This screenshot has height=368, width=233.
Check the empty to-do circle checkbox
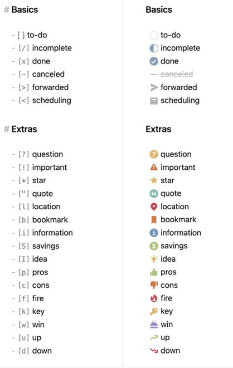[x=154, y=35]
